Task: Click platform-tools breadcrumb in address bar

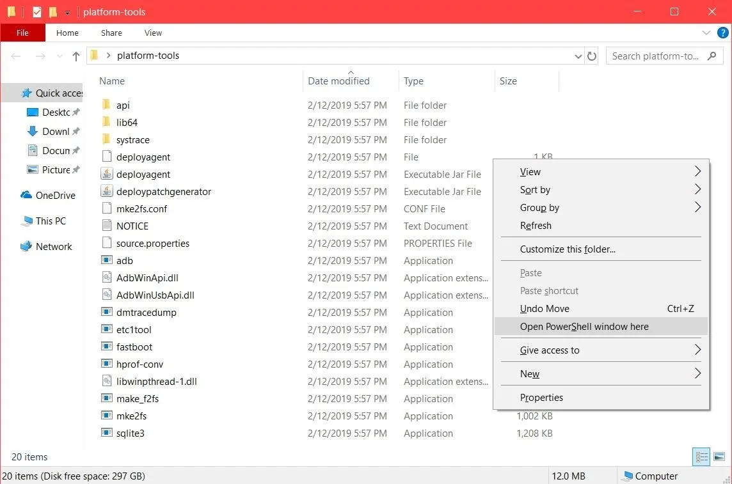Action: point(148,56)
